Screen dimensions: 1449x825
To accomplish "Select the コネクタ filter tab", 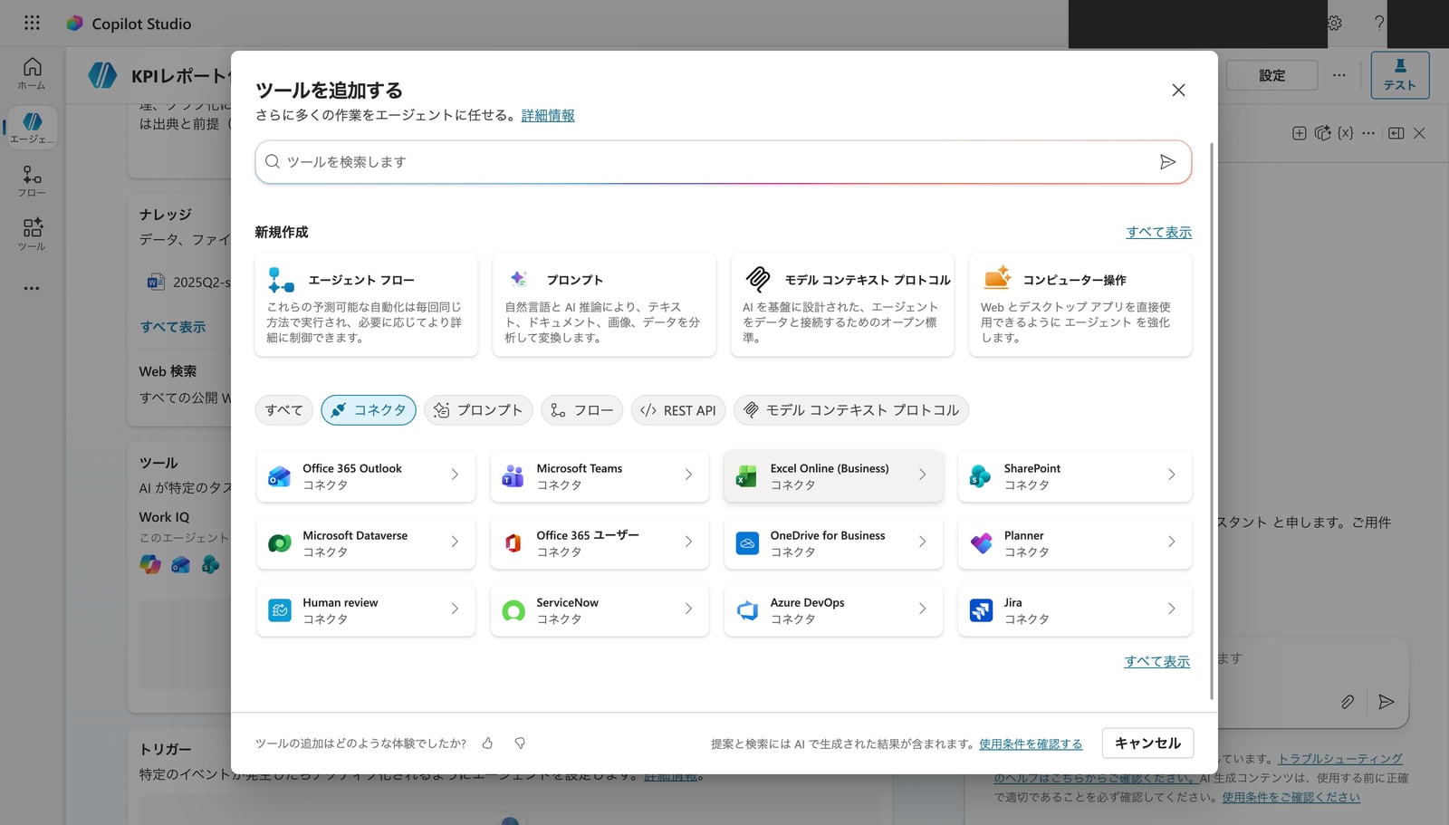I will (x=369, y=410).
